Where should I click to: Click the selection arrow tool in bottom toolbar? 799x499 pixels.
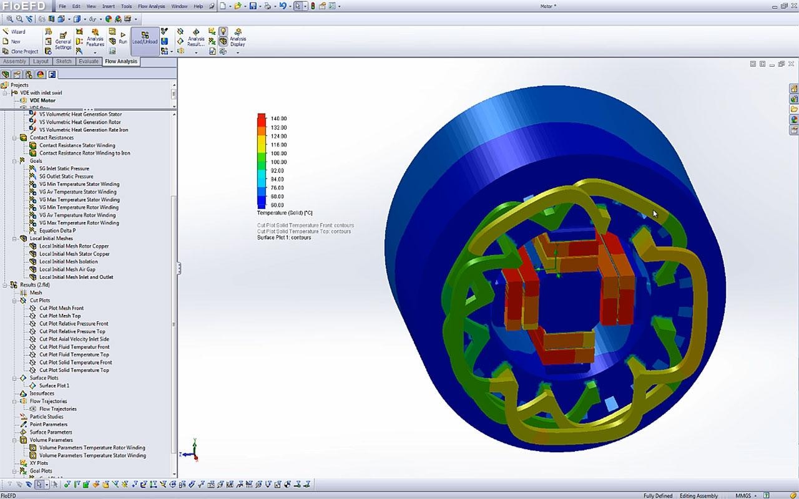tap(39, 484)
